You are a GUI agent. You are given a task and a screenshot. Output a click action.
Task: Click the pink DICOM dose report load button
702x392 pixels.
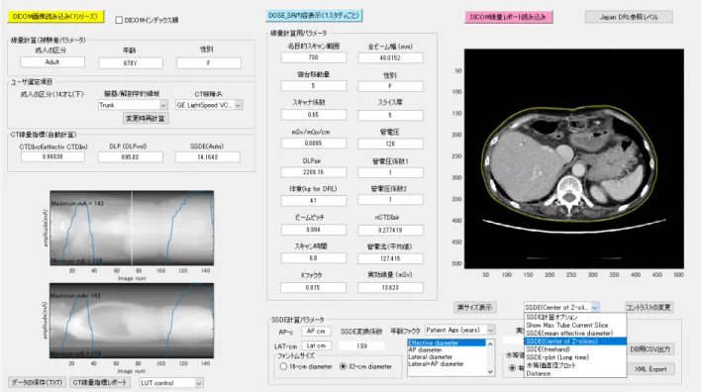508,17
